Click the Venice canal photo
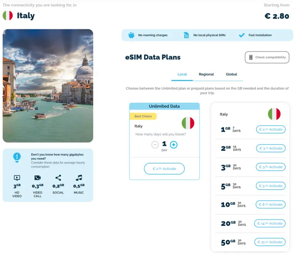294x258 pixels. pos(48,85)
